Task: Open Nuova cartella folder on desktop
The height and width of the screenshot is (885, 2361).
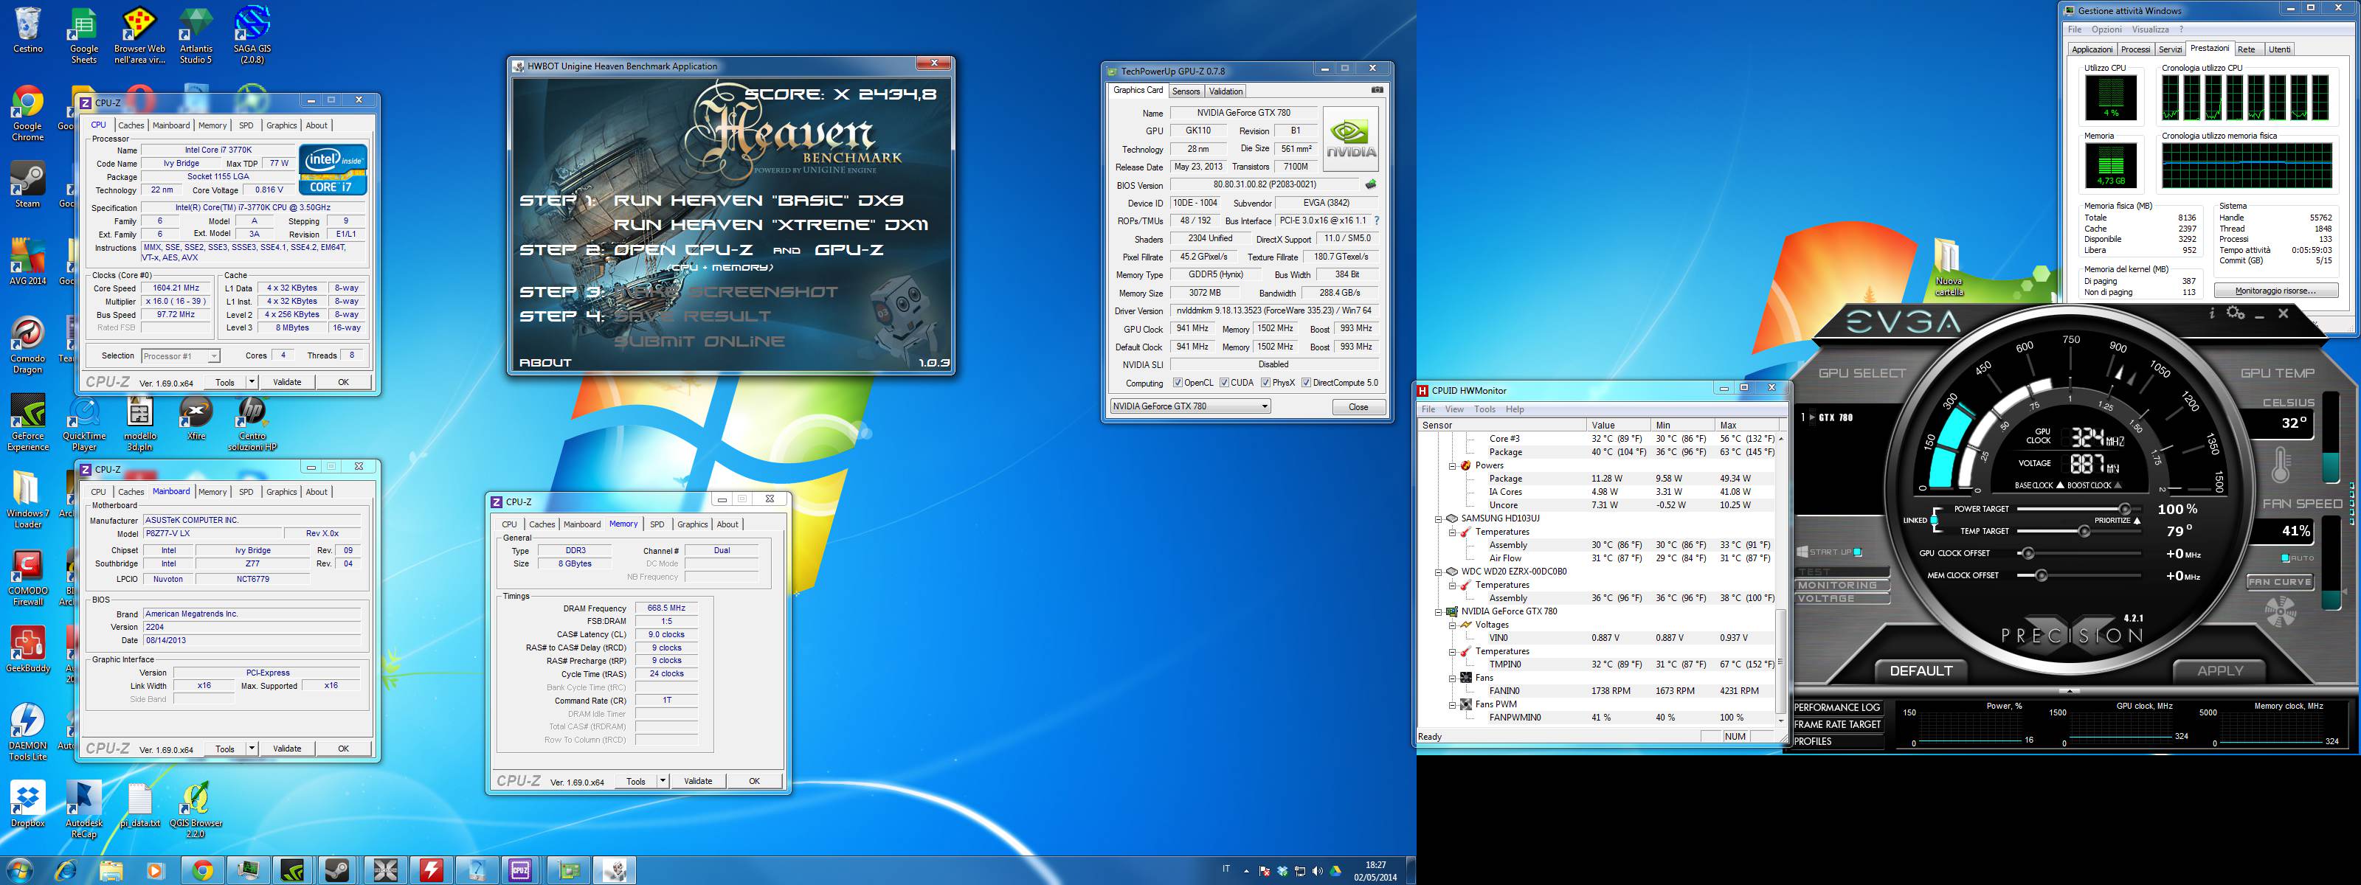Action: [x=1948, y=268]
